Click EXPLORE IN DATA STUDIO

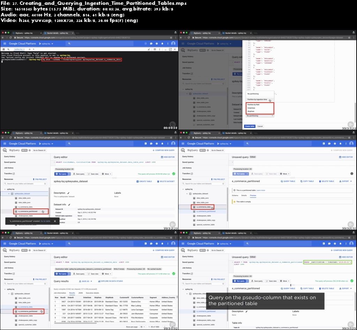click(x=111, y=281)
